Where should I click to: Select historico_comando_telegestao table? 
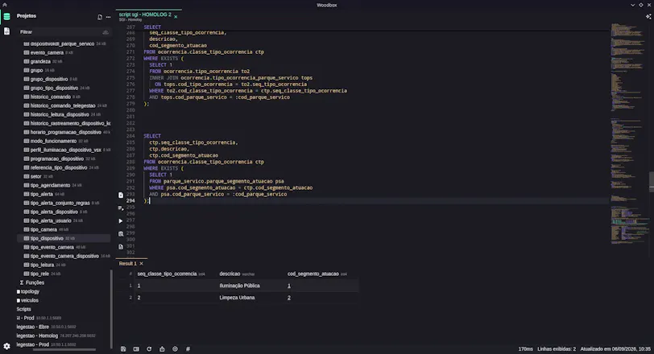click(63, 105)
